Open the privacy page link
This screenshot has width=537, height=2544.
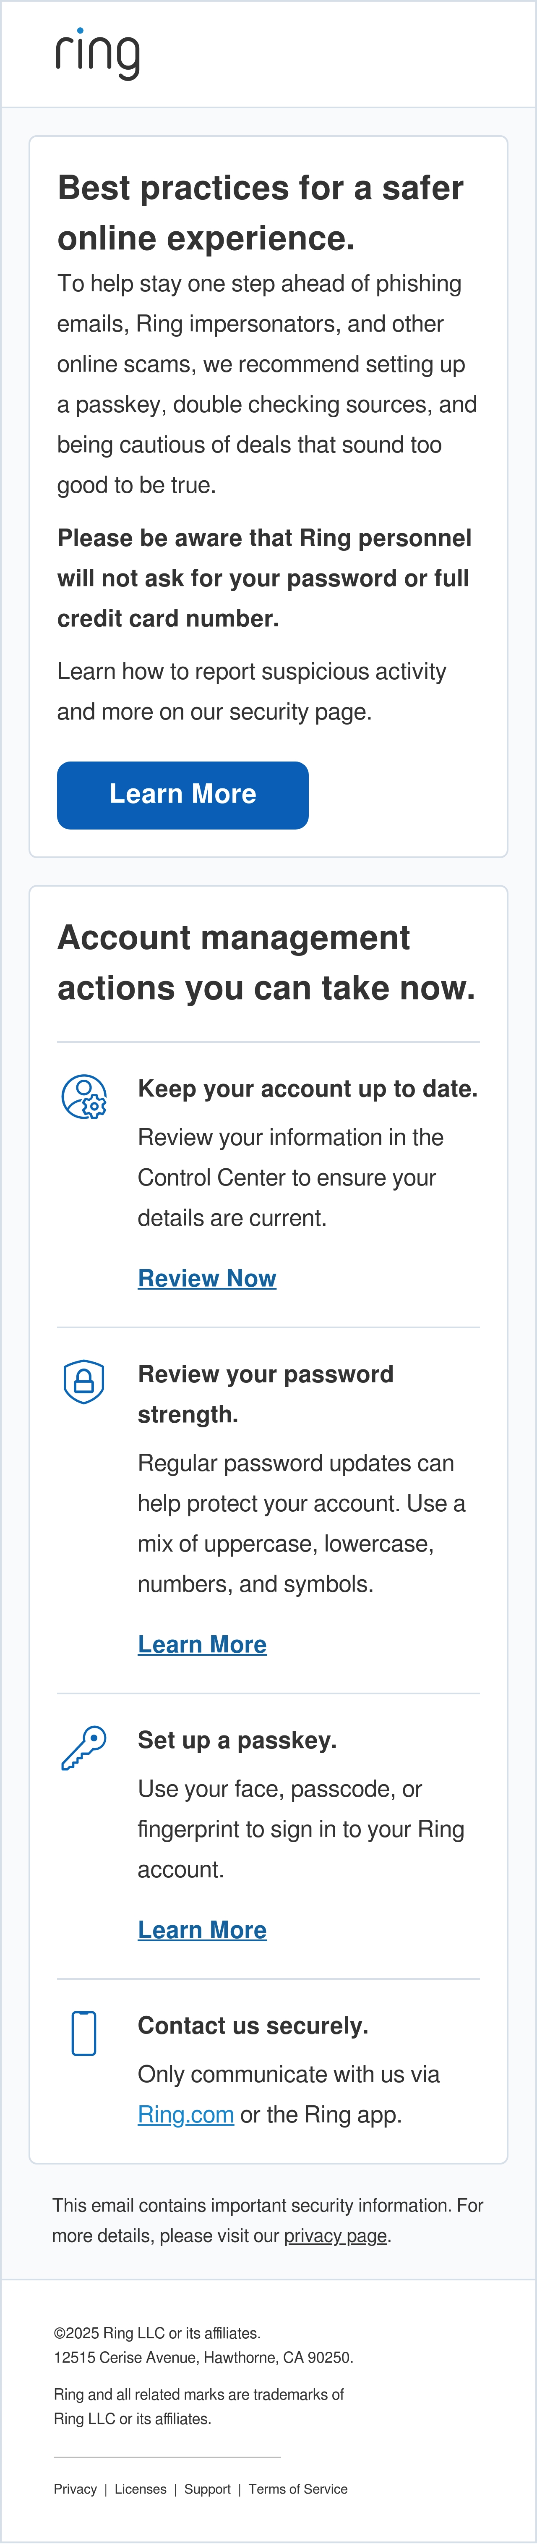pos(336,2235)
